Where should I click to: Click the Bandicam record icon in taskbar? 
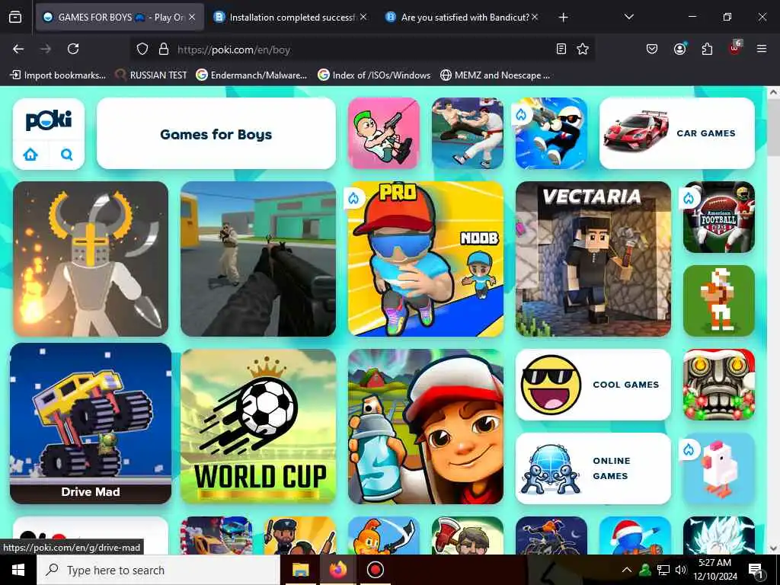pos(375,570)
